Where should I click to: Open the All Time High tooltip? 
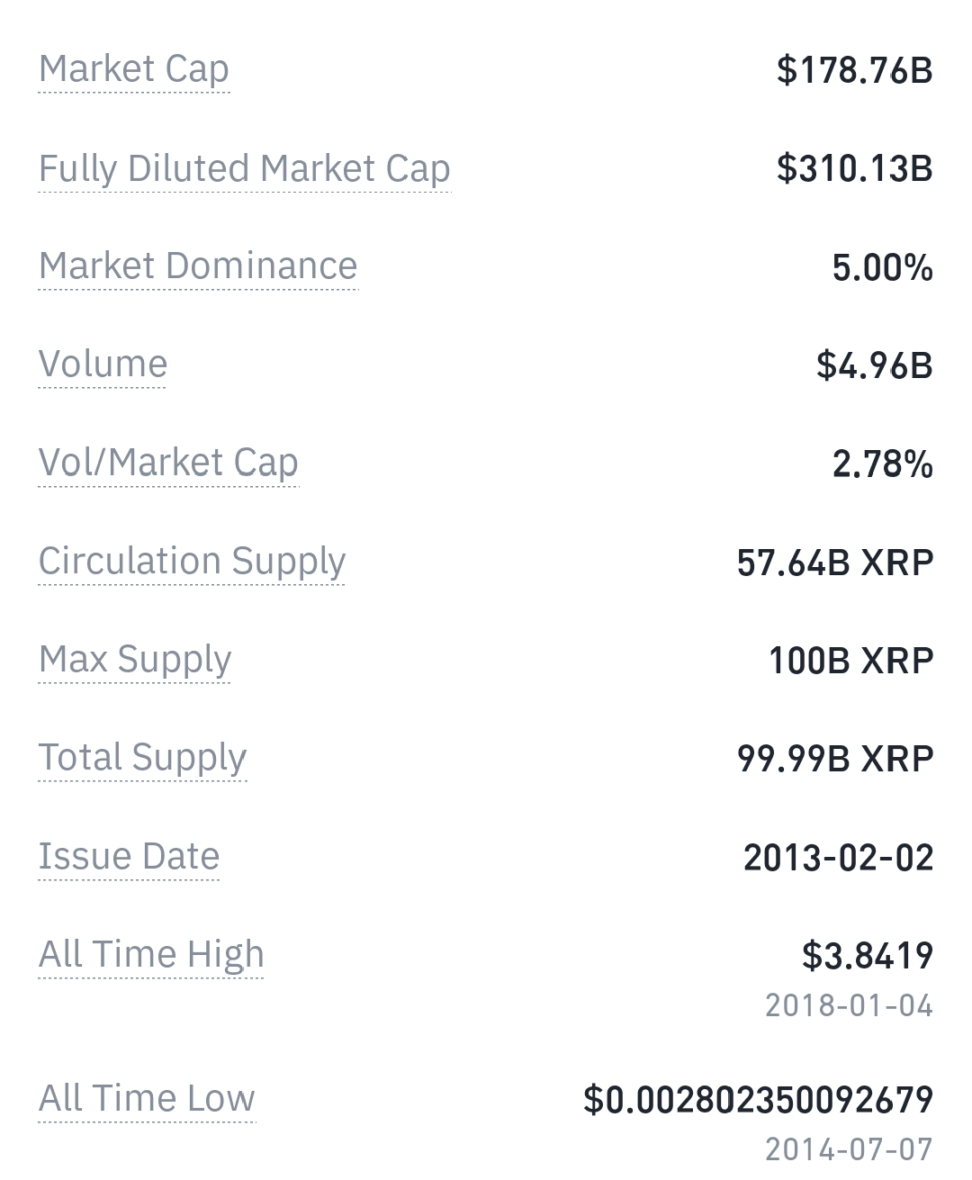151,954
